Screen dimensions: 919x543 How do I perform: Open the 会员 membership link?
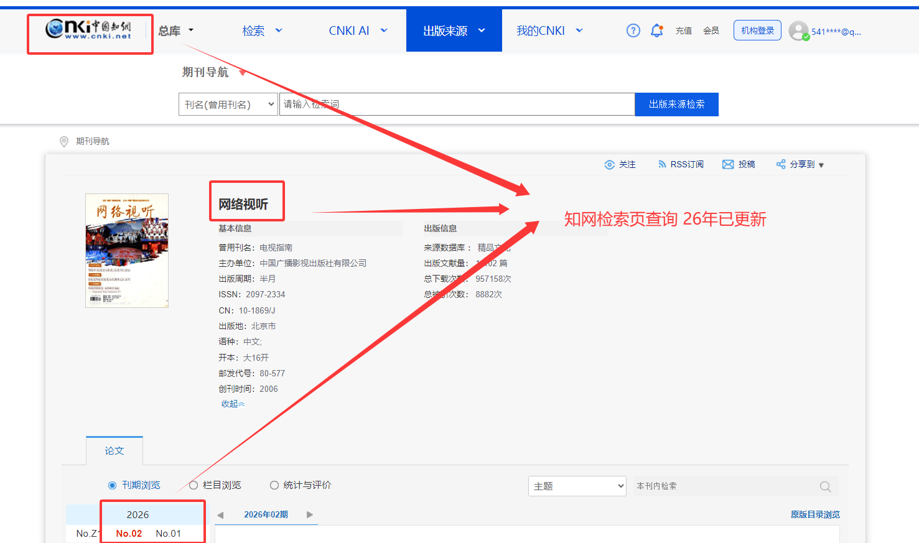(x=711, y=30)
